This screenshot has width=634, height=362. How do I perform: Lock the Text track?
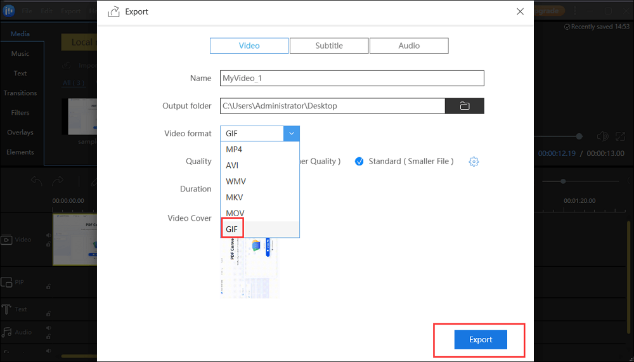click(x=48, y=313)
